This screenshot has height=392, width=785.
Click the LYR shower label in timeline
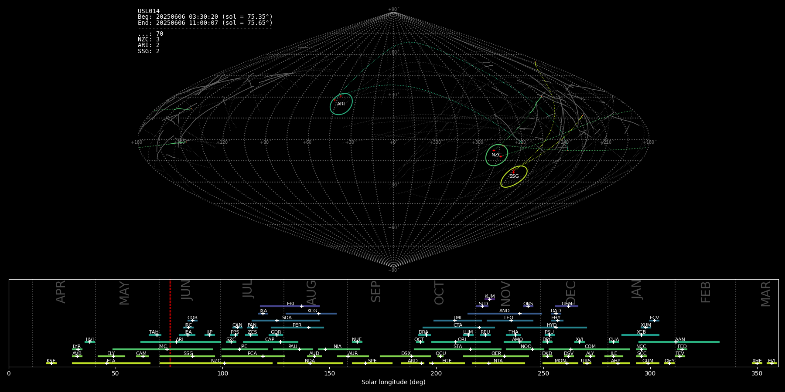click(x=77, y=347)
